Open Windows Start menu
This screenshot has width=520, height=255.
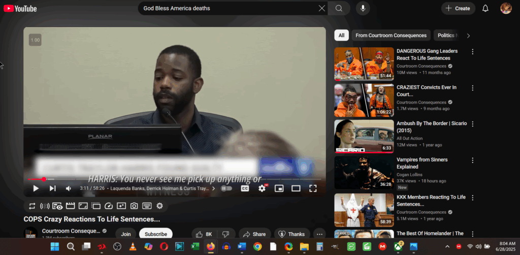pyautogui.click(x=55, y=246)
